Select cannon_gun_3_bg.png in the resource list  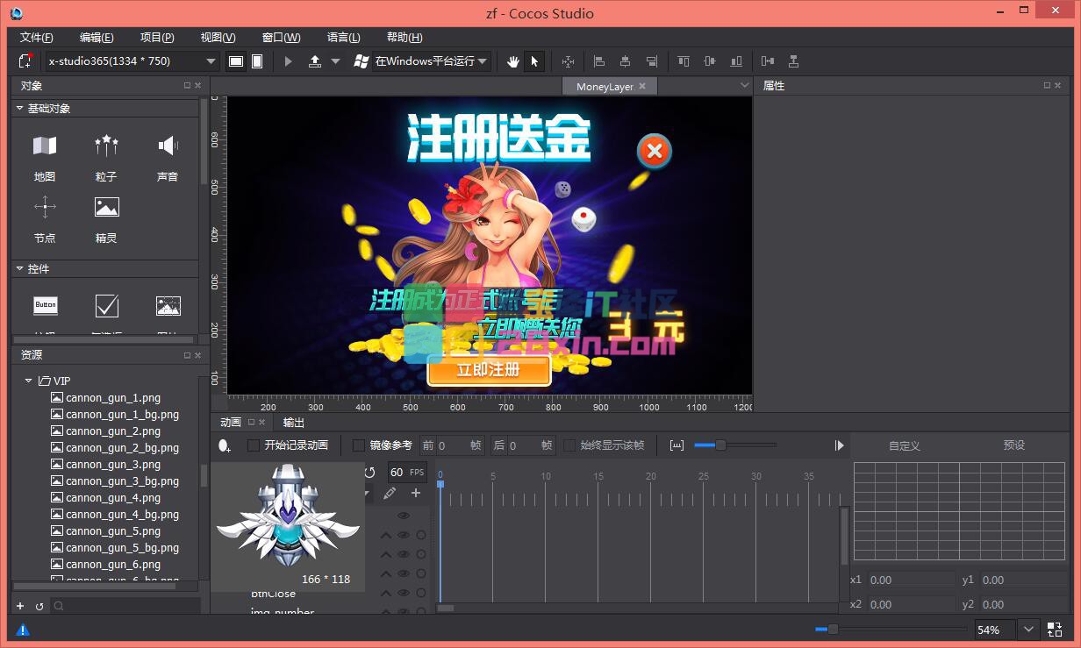[x=122, y=481]
